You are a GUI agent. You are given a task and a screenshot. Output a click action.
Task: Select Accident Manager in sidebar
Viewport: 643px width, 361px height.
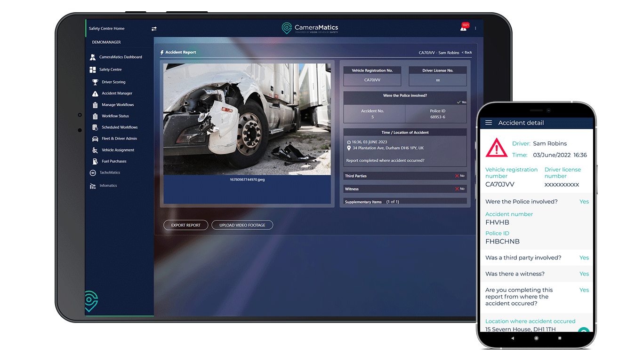117,94
